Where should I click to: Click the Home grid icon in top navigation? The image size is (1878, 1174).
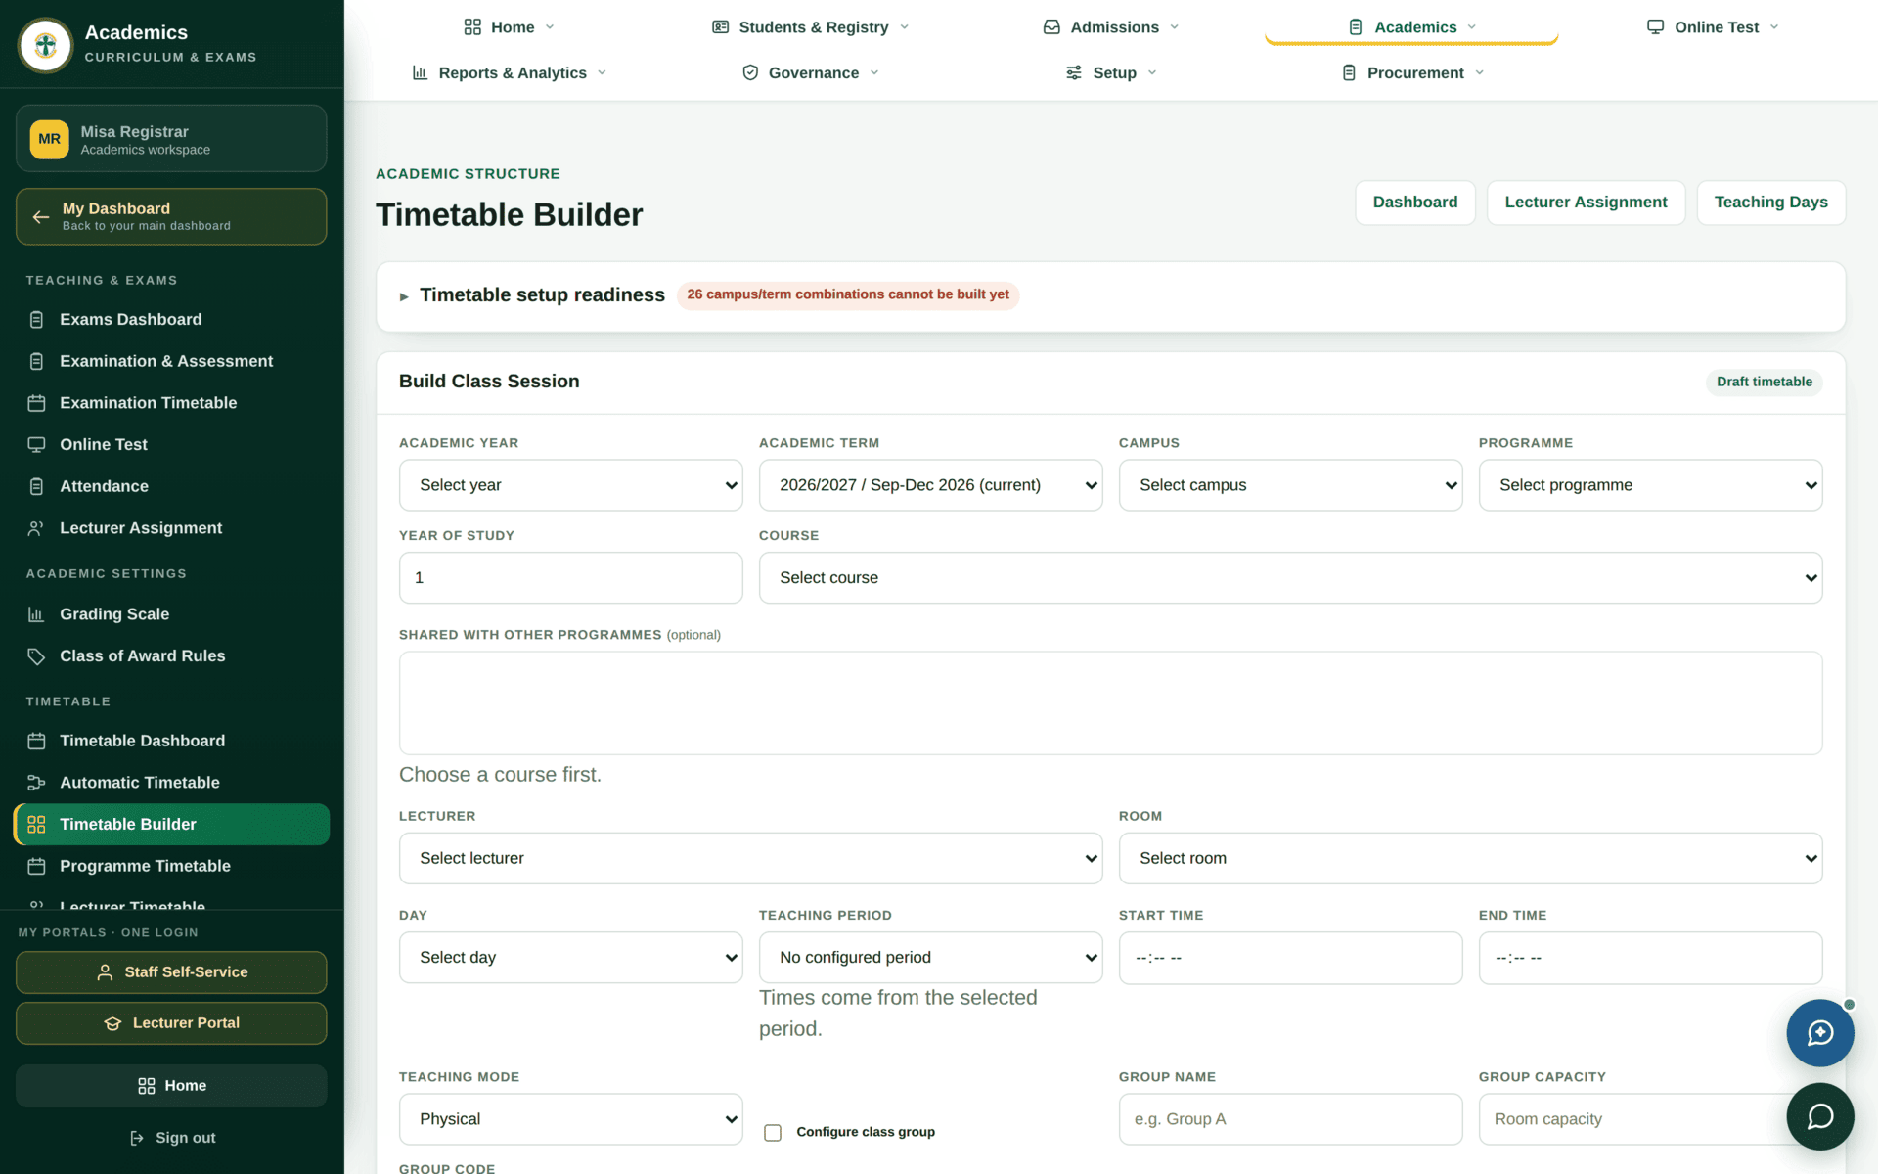[x=472, y=27]
